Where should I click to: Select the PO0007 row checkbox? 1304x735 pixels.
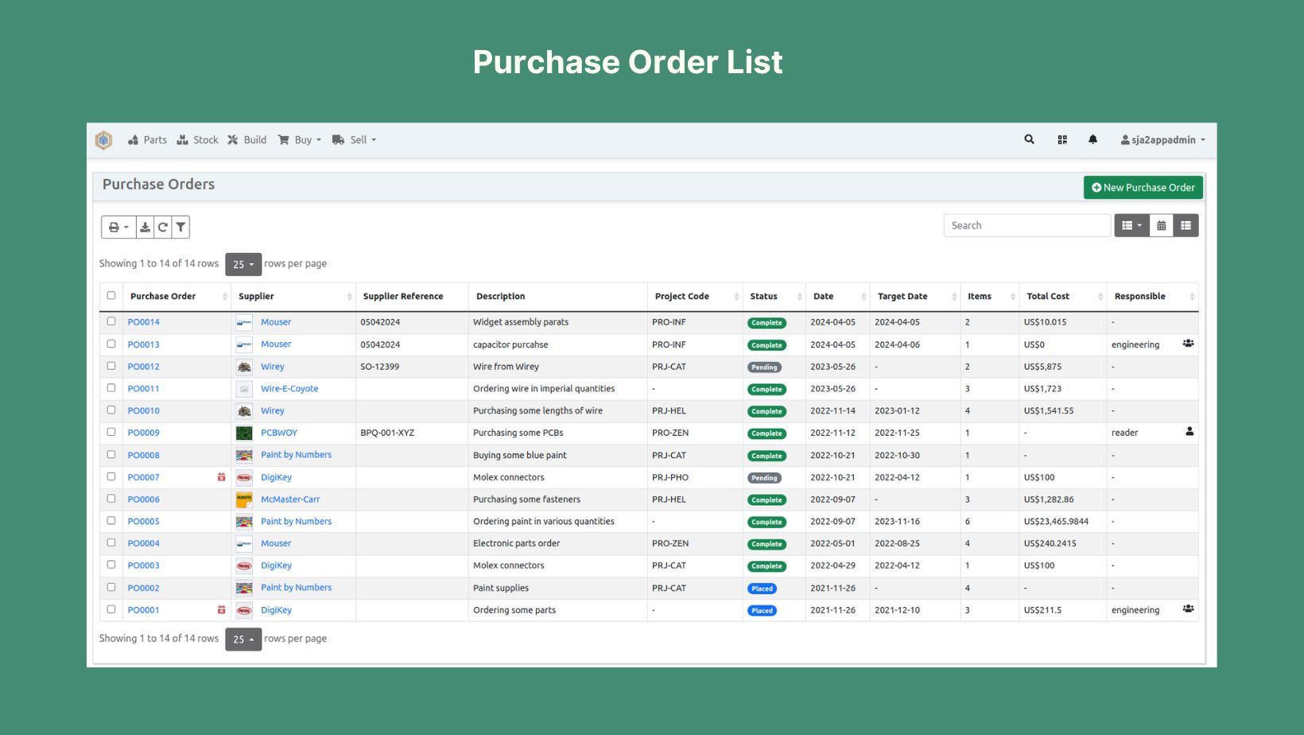[111, 476]
